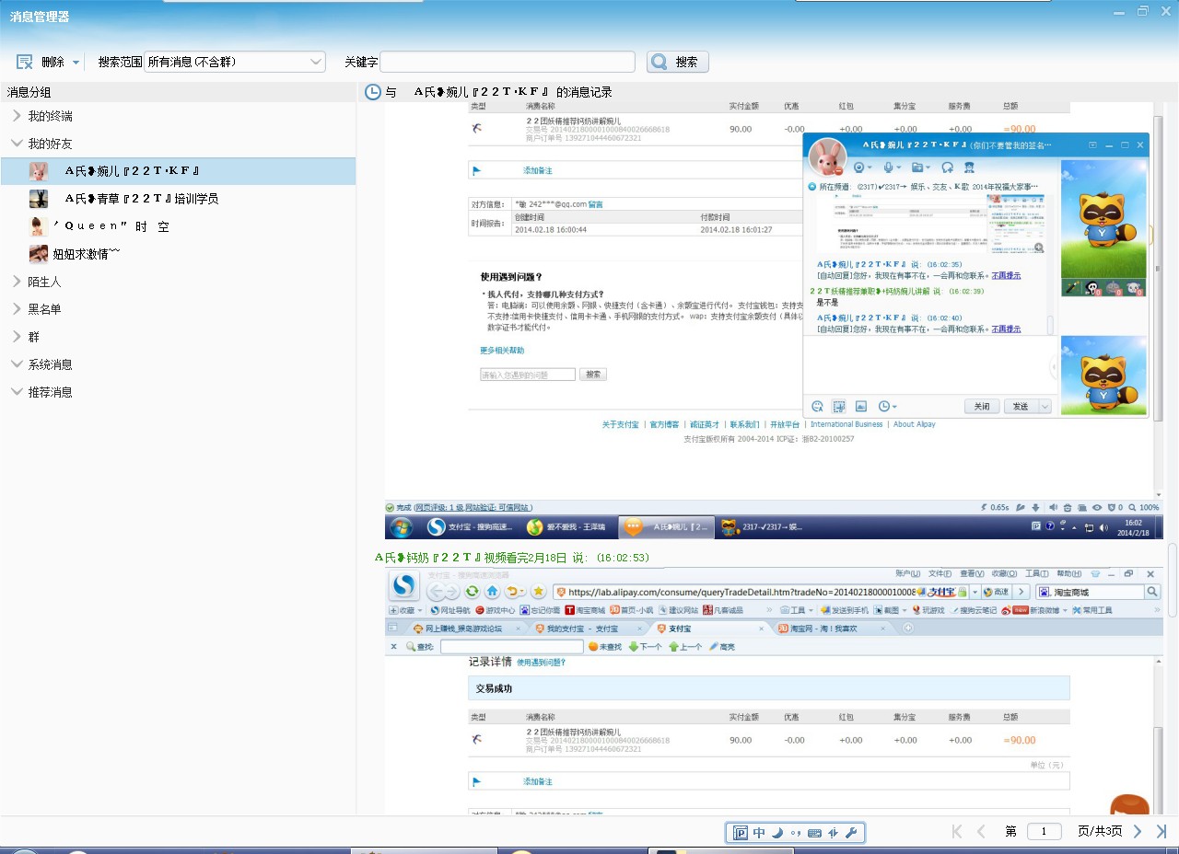Go to the previous page of messages
Screen dimensions: 1179x854
click(x=981, y=831)
